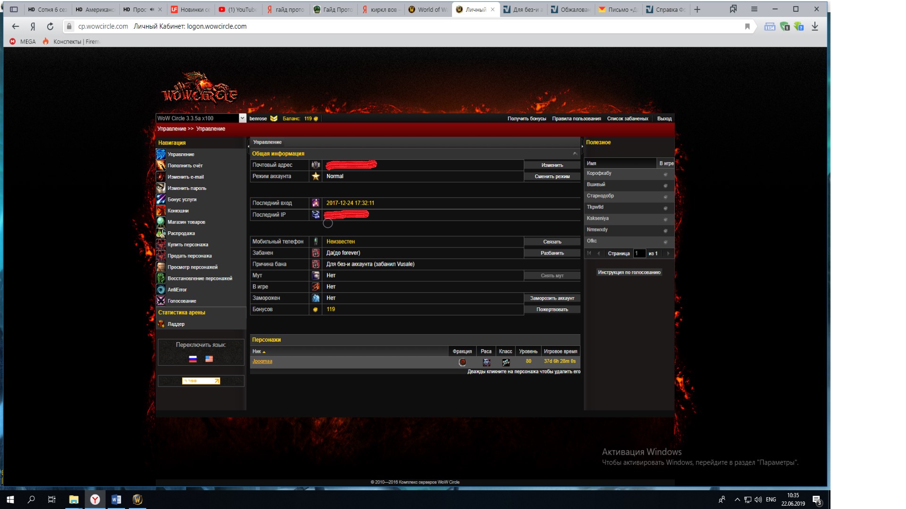Open character Jpogmaa link
This screenshot has width=906, height=509.
pyautogui.click(x=262, y=361)
